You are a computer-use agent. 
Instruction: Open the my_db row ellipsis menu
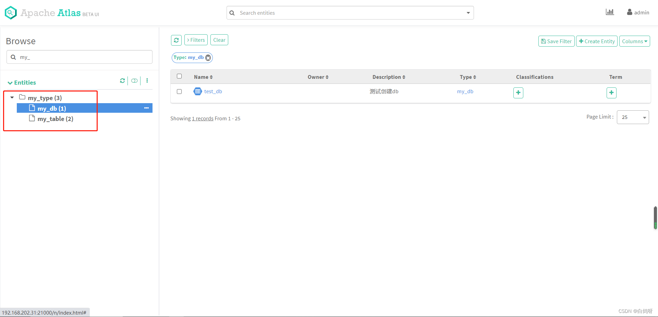(x=146, y=108)
